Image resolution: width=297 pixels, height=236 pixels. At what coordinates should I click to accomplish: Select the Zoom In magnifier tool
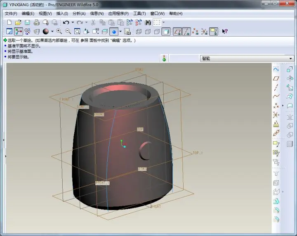(59, 31)
